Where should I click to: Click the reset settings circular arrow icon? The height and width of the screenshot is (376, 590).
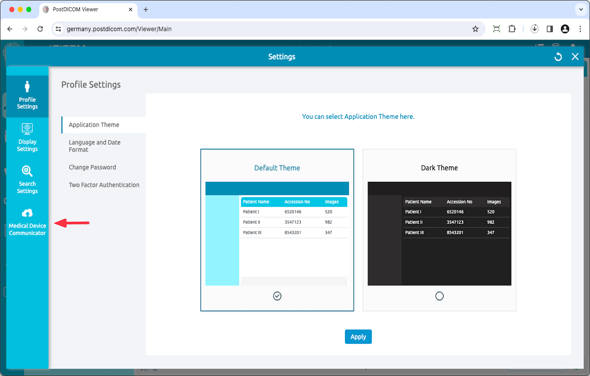(x=558, y=56)
